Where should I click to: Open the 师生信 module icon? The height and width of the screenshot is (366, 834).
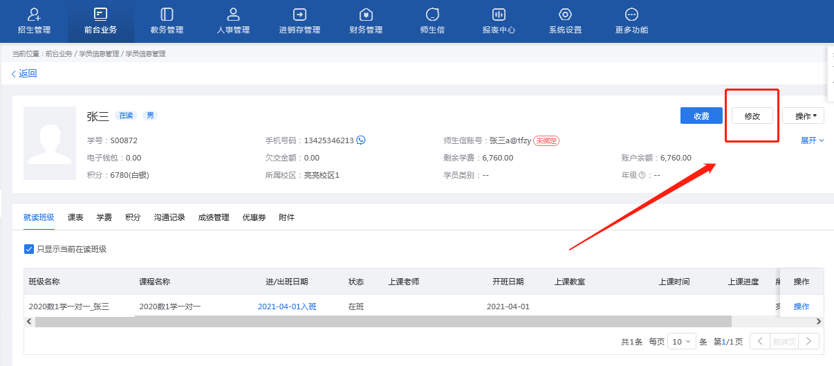coord(432,14)
